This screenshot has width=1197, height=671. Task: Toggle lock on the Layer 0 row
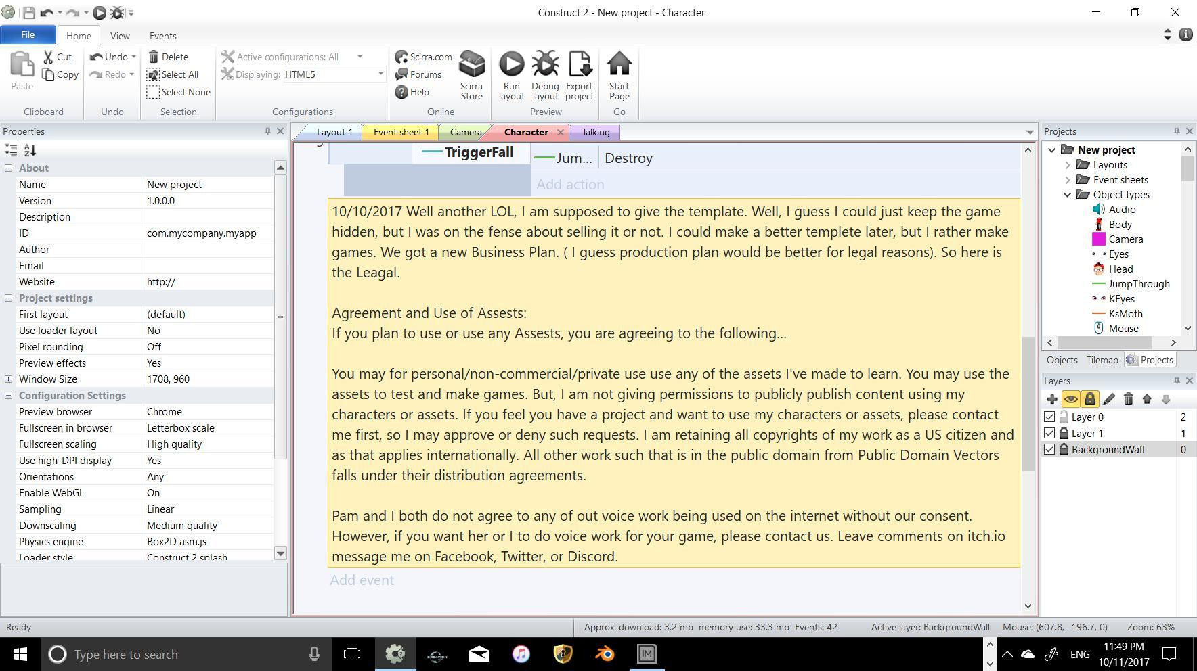[x=1064, y=417]
